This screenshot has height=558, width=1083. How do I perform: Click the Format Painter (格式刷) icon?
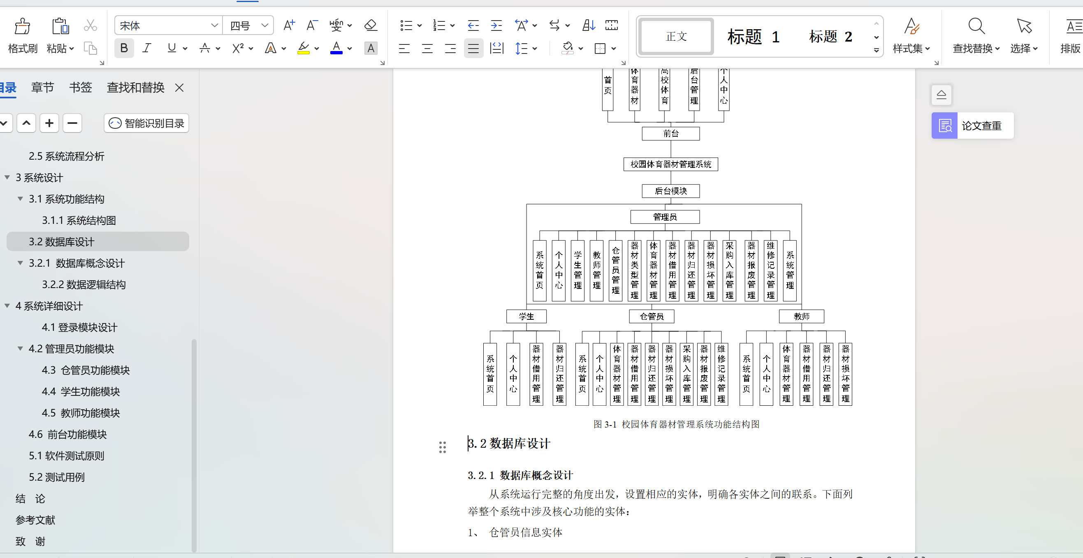tap(22, 26)
